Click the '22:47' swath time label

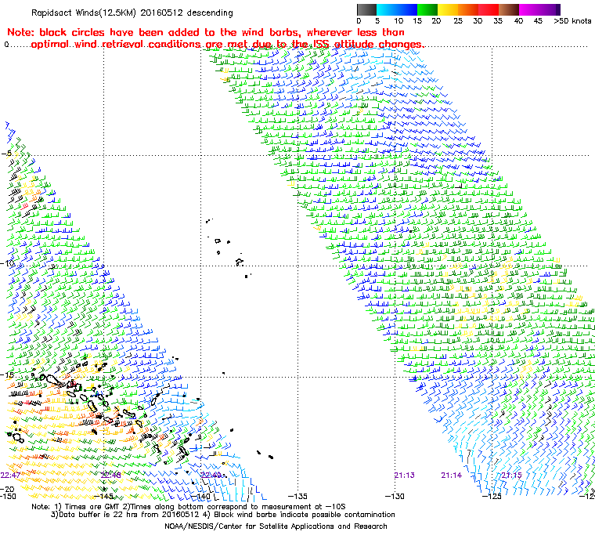click(11, 476)
